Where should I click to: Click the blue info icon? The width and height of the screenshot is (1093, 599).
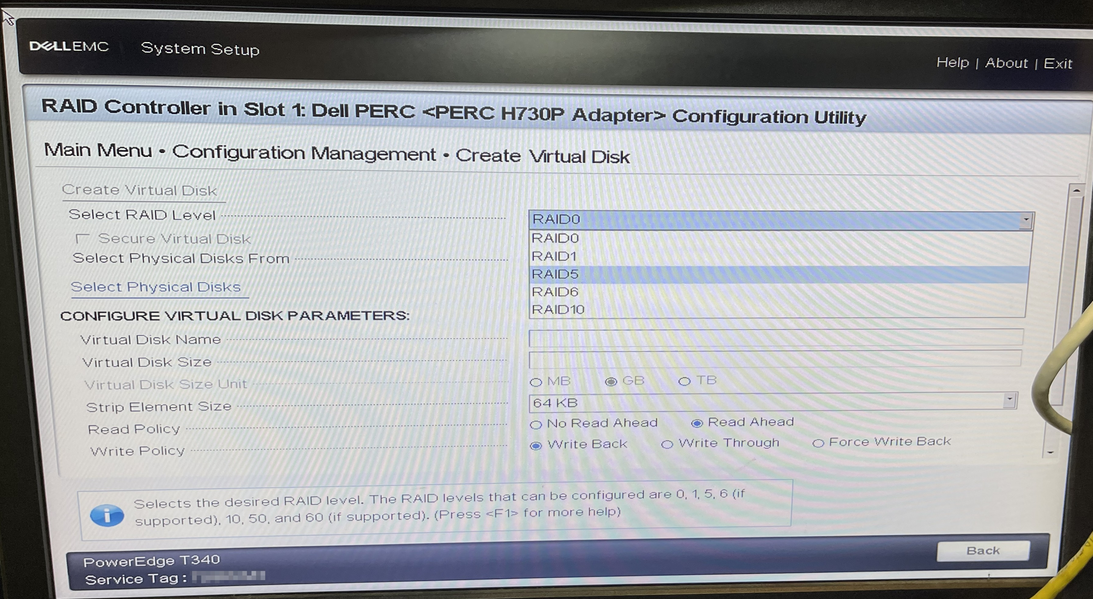point(107,516)
